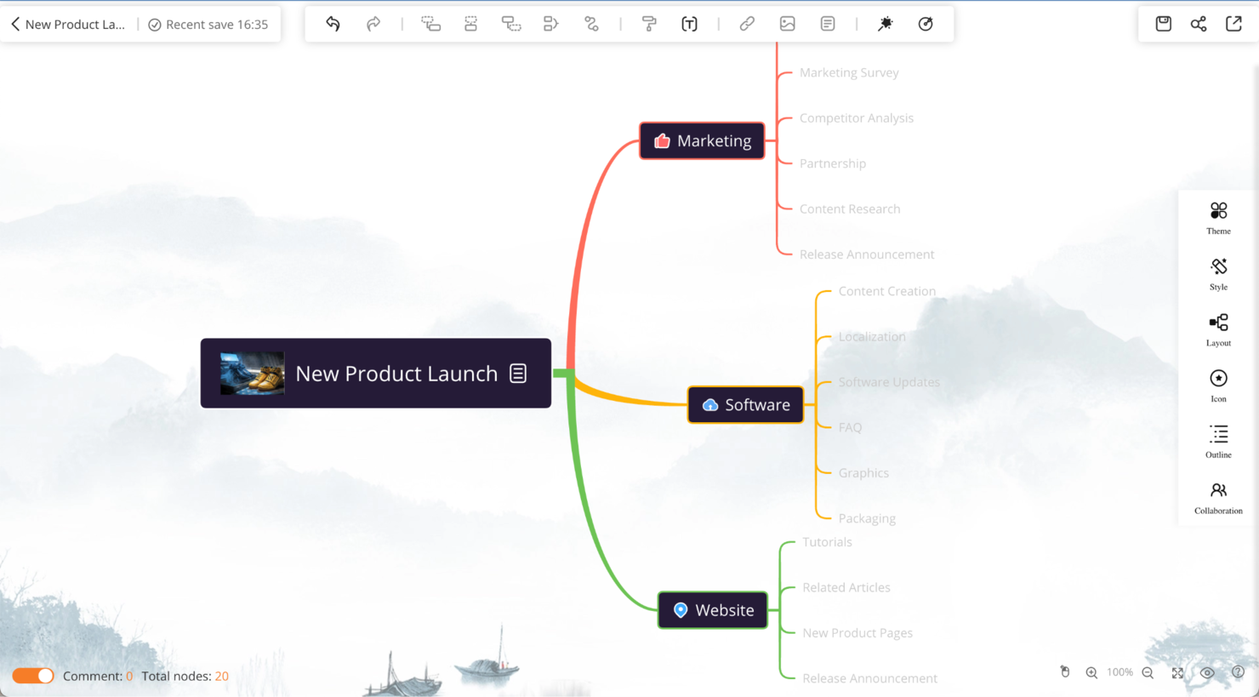This screenshot has height=697, width=1259.
Task: Select the Content Creation subtopic
Action: (887, 291)
